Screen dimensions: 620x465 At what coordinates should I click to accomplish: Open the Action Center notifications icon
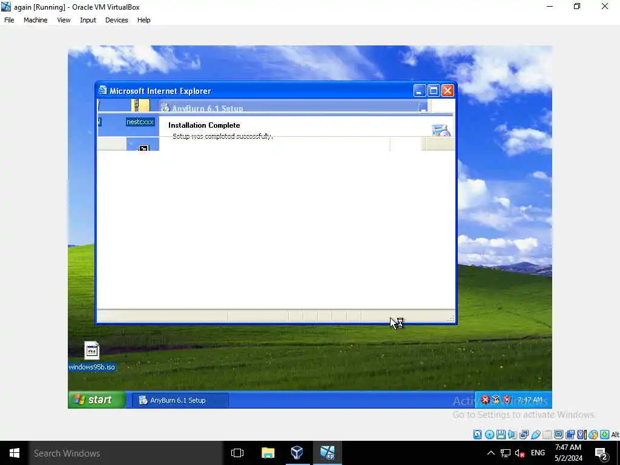tap(601, 453)
